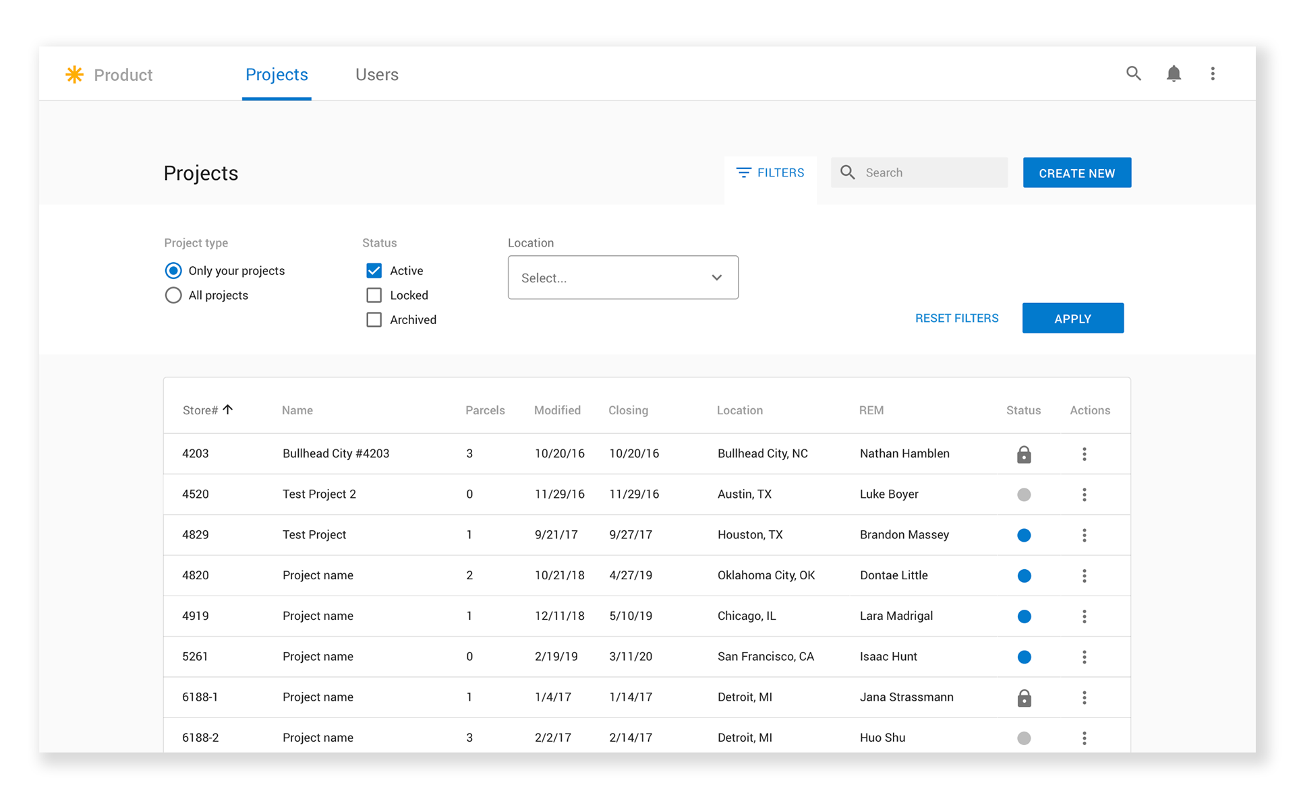
Task: Uncheck the Active status checkbox
Action: [x=374, y=270]
